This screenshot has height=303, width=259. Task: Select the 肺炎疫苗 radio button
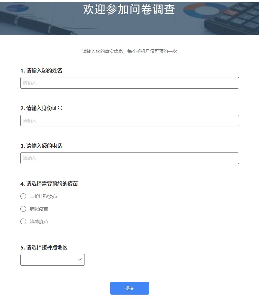pyautogui.click(x=23, y=209)
